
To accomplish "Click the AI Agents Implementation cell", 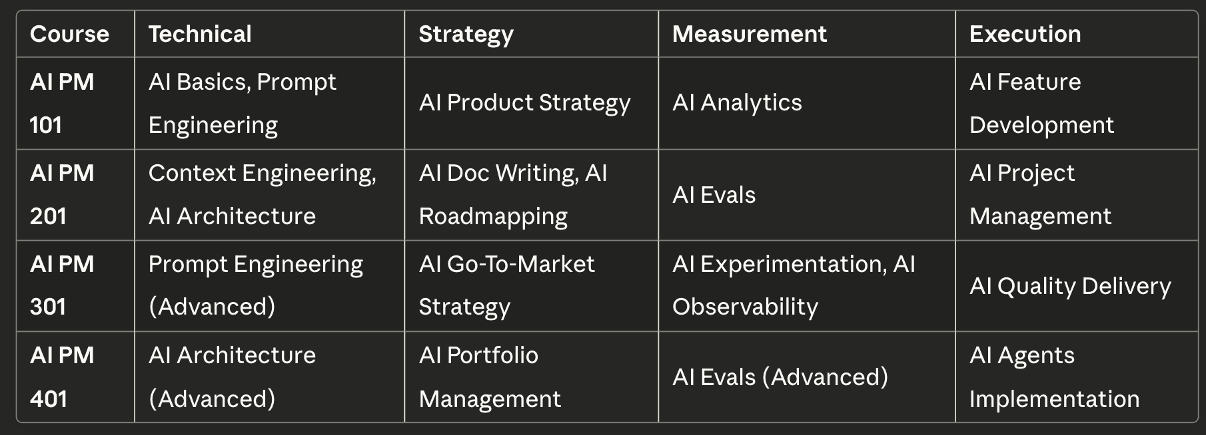I will 1053,376.
